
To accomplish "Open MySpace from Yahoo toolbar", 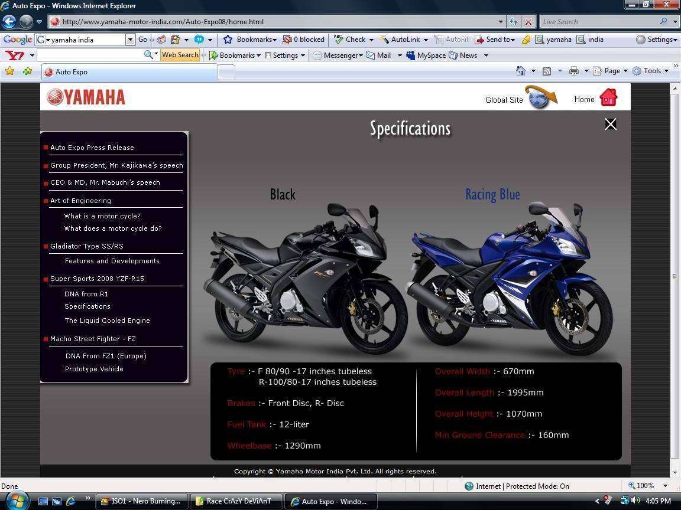I will [426, 55].
